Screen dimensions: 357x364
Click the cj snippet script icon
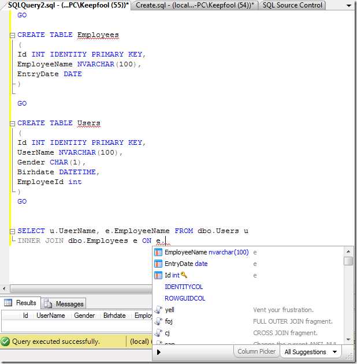158,333
